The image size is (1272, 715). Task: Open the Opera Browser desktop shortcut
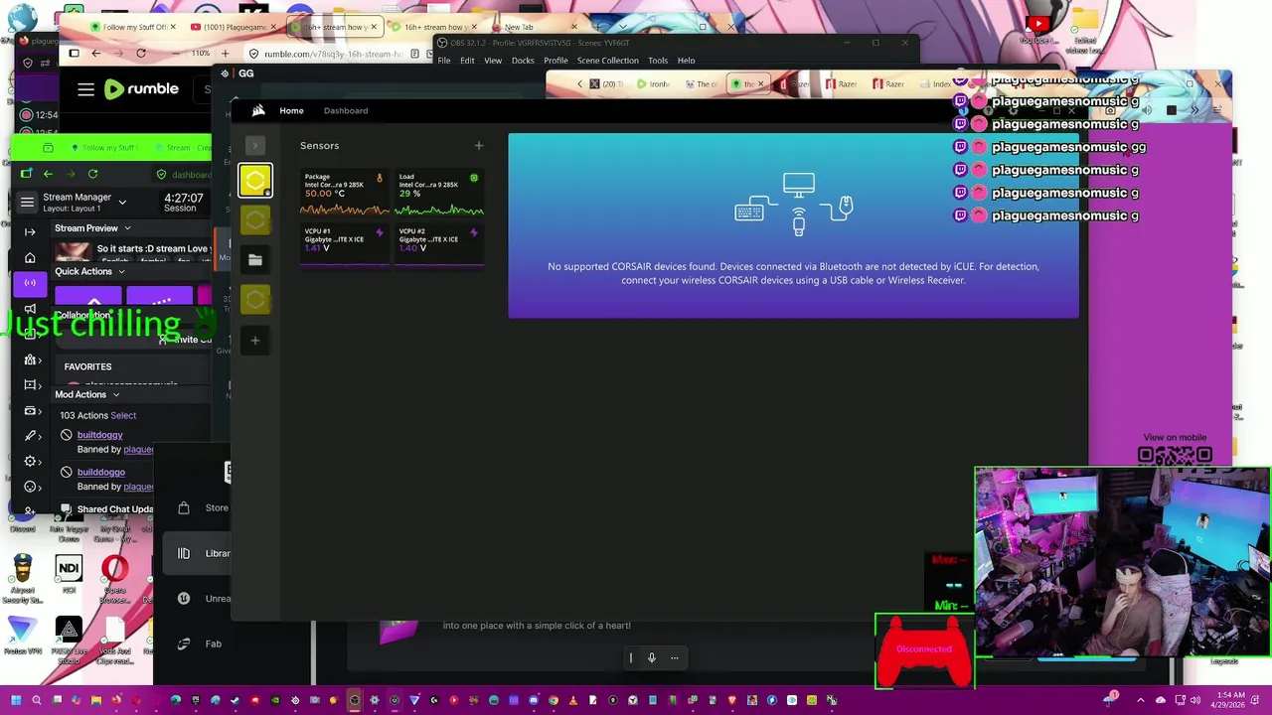tap(114, 580)
